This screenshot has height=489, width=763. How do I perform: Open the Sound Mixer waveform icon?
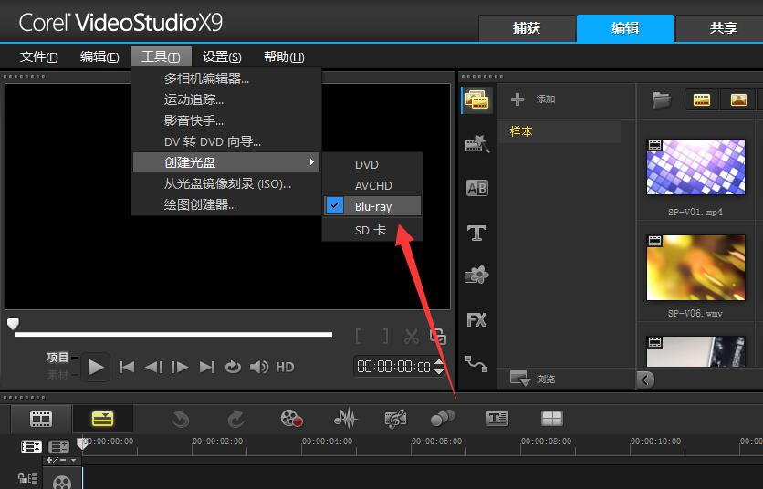click(x=346, y=419)
